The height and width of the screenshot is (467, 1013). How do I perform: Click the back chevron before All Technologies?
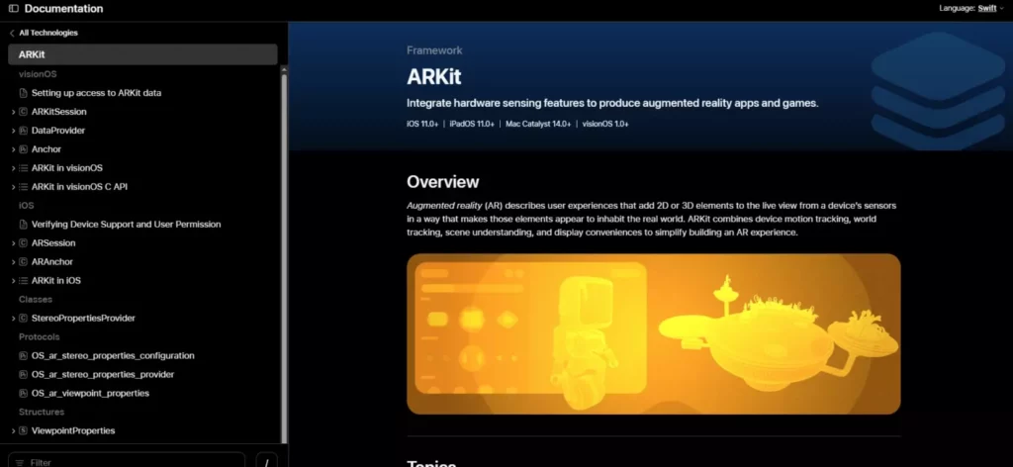pyautogui.click(x=12, y=33)
